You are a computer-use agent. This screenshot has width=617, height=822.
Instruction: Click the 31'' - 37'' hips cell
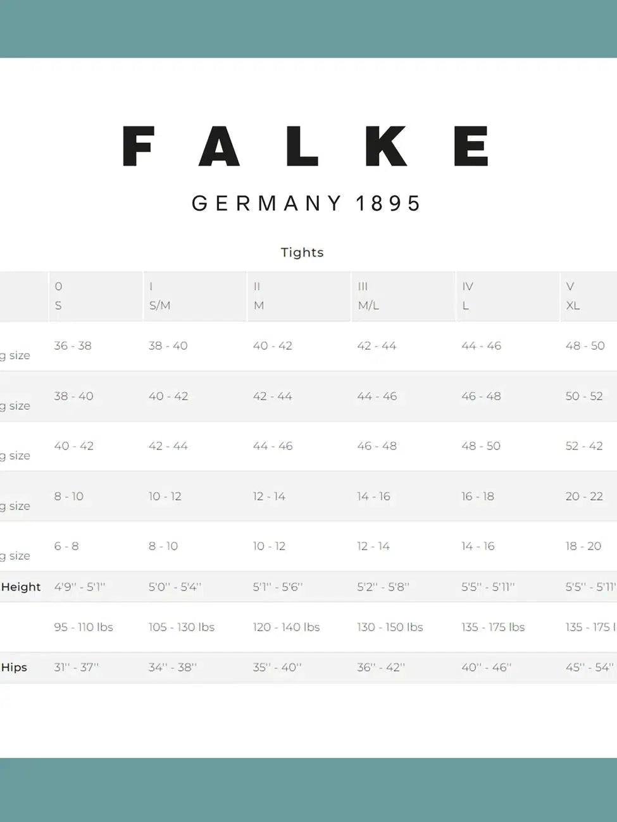pyautogui.click(x=77, y=667)
